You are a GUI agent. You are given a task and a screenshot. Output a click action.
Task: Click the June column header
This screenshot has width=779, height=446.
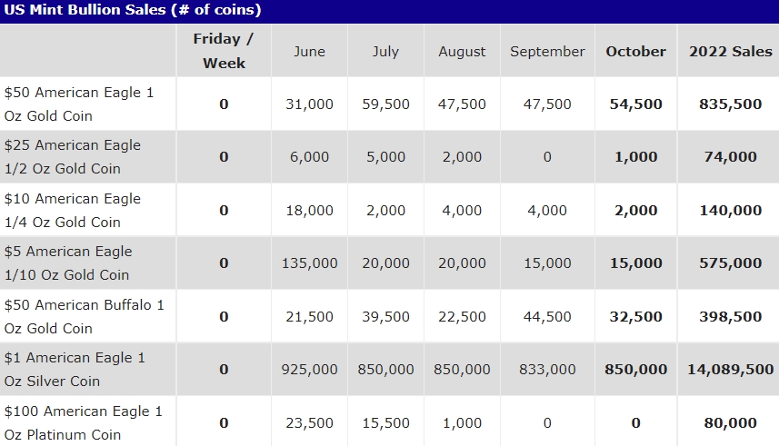pyautogui.click(x=309, y=52)
